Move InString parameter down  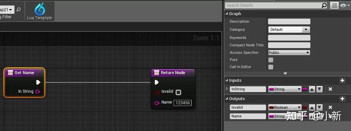(x=320, y=89)
